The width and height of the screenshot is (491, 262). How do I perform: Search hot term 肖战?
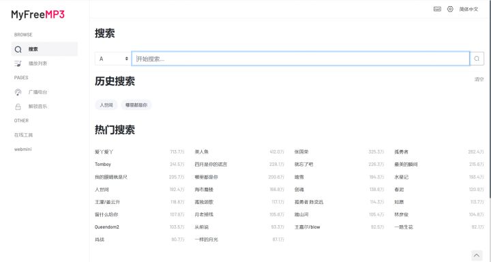click(100, 239)
